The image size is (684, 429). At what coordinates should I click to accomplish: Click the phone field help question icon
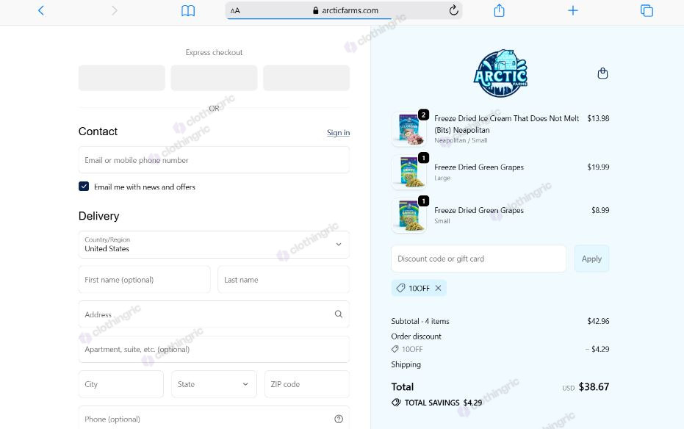tap(339, 419)
